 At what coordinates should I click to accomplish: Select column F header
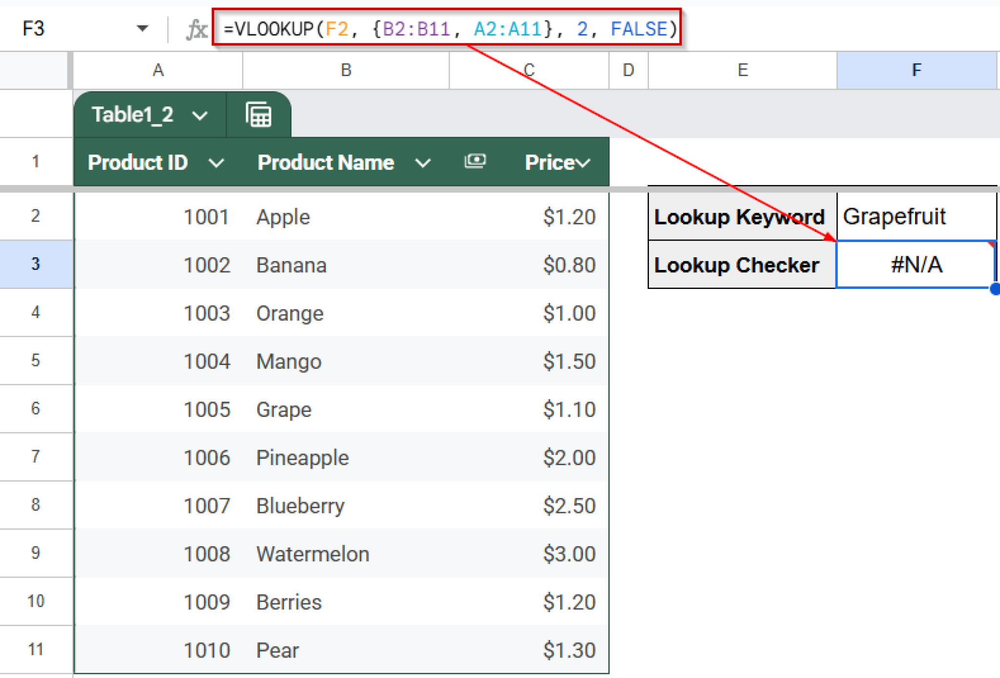click(917, 70)
